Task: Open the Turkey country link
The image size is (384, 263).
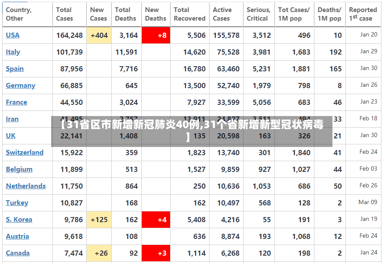Action: pos(17,203)
